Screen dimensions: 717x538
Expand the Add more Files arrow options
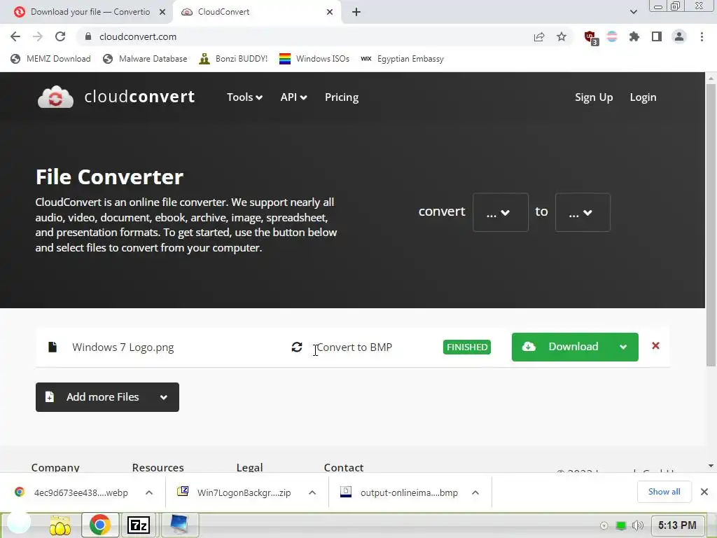coord(164,397)
